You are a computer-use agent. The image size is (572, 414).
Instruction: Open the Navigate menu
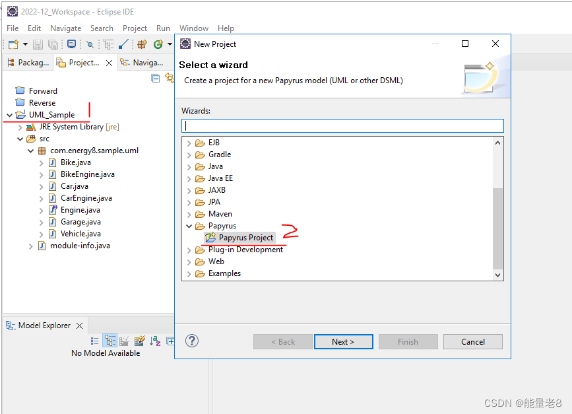point(66,28)
